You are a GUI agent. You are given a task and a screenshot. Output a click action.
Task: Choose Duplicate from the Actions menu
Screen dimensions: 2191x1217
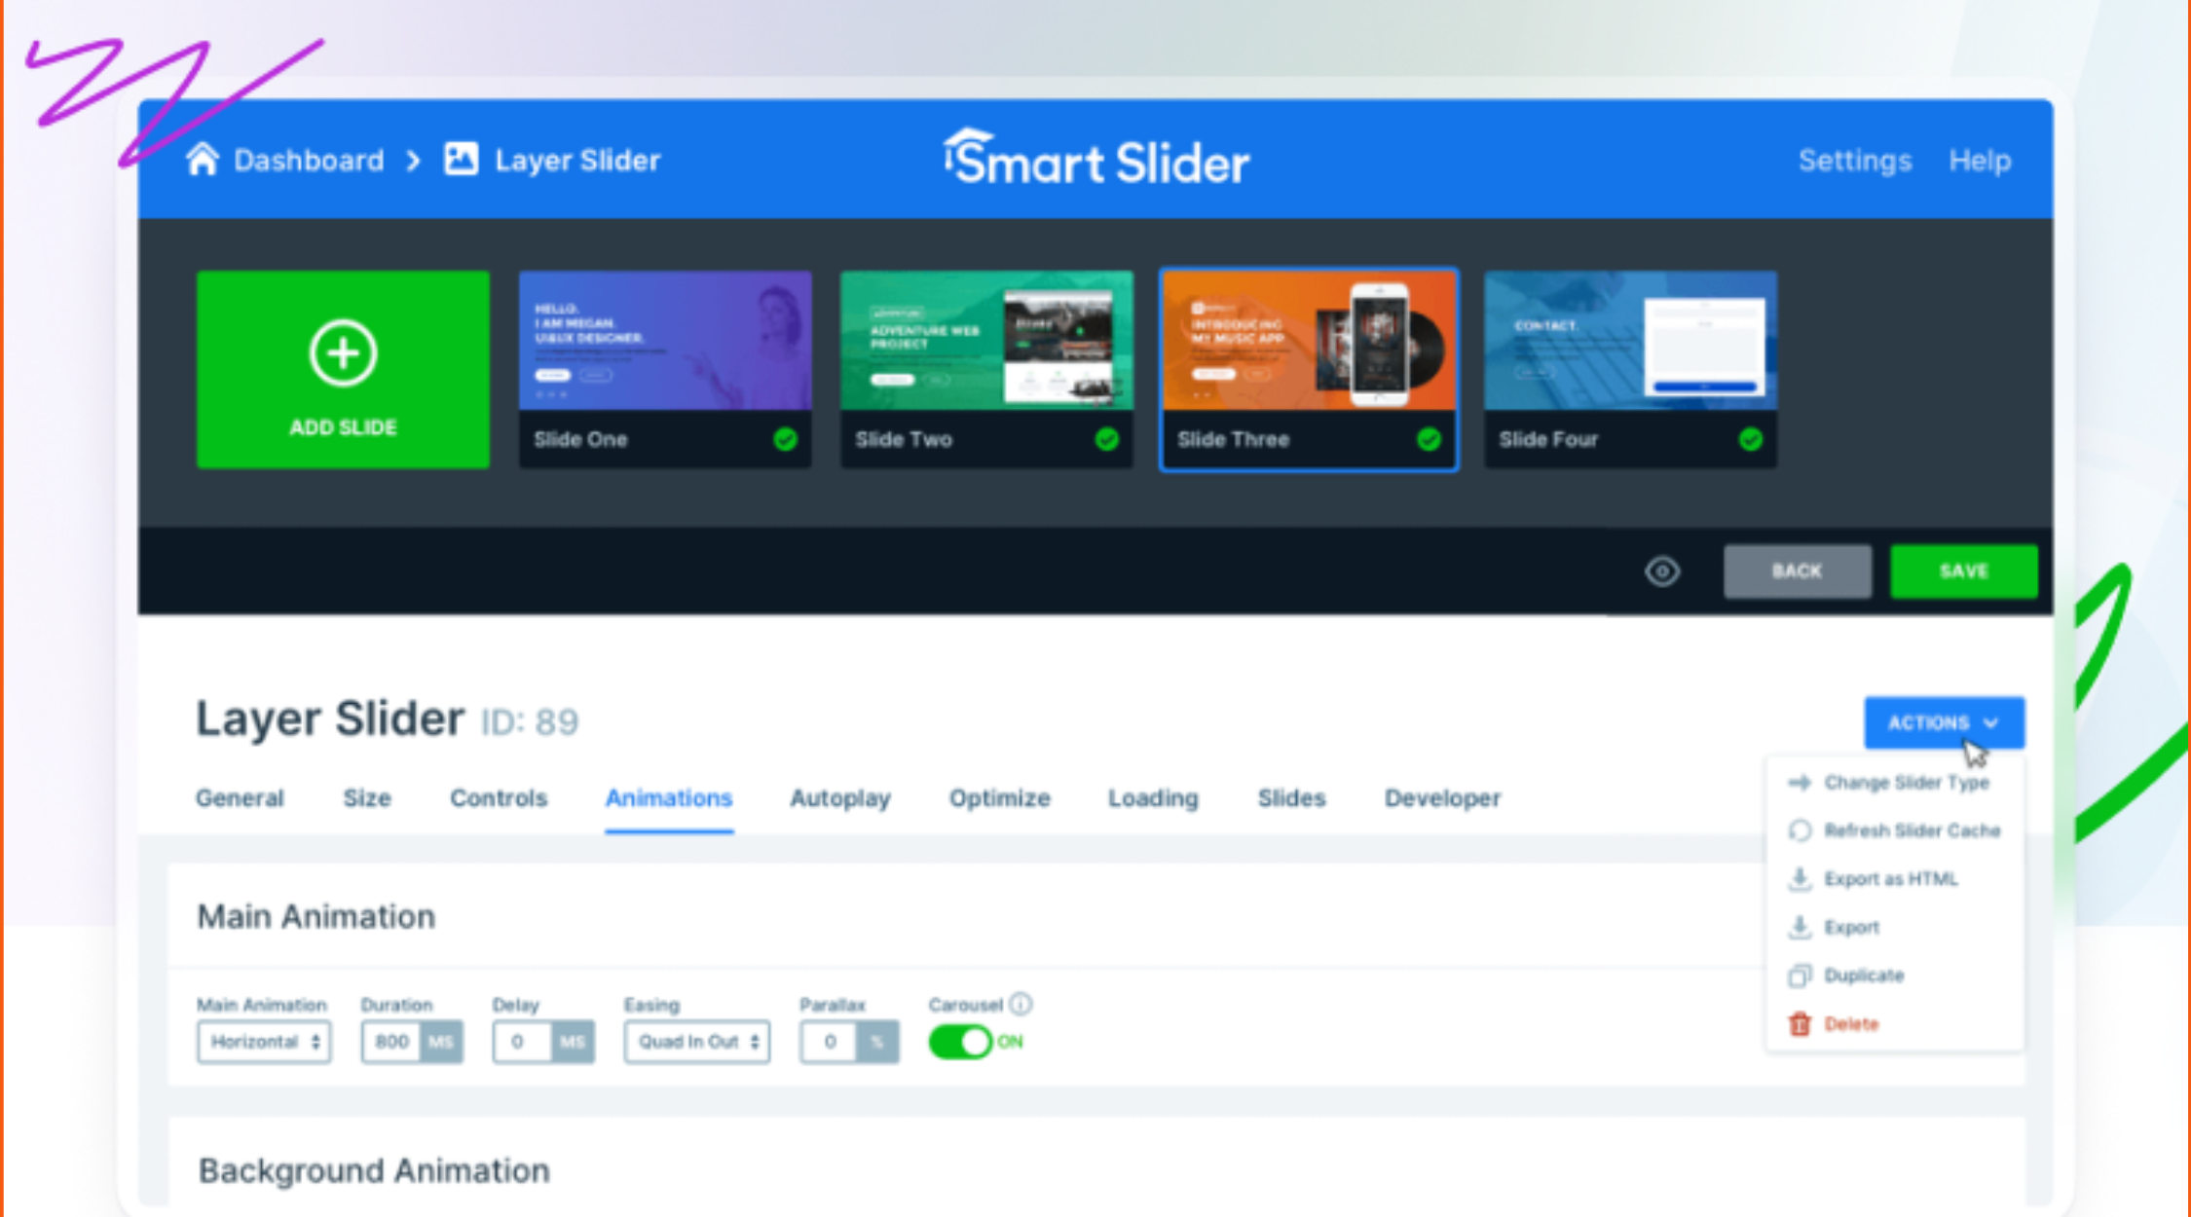coord(1895,976)
